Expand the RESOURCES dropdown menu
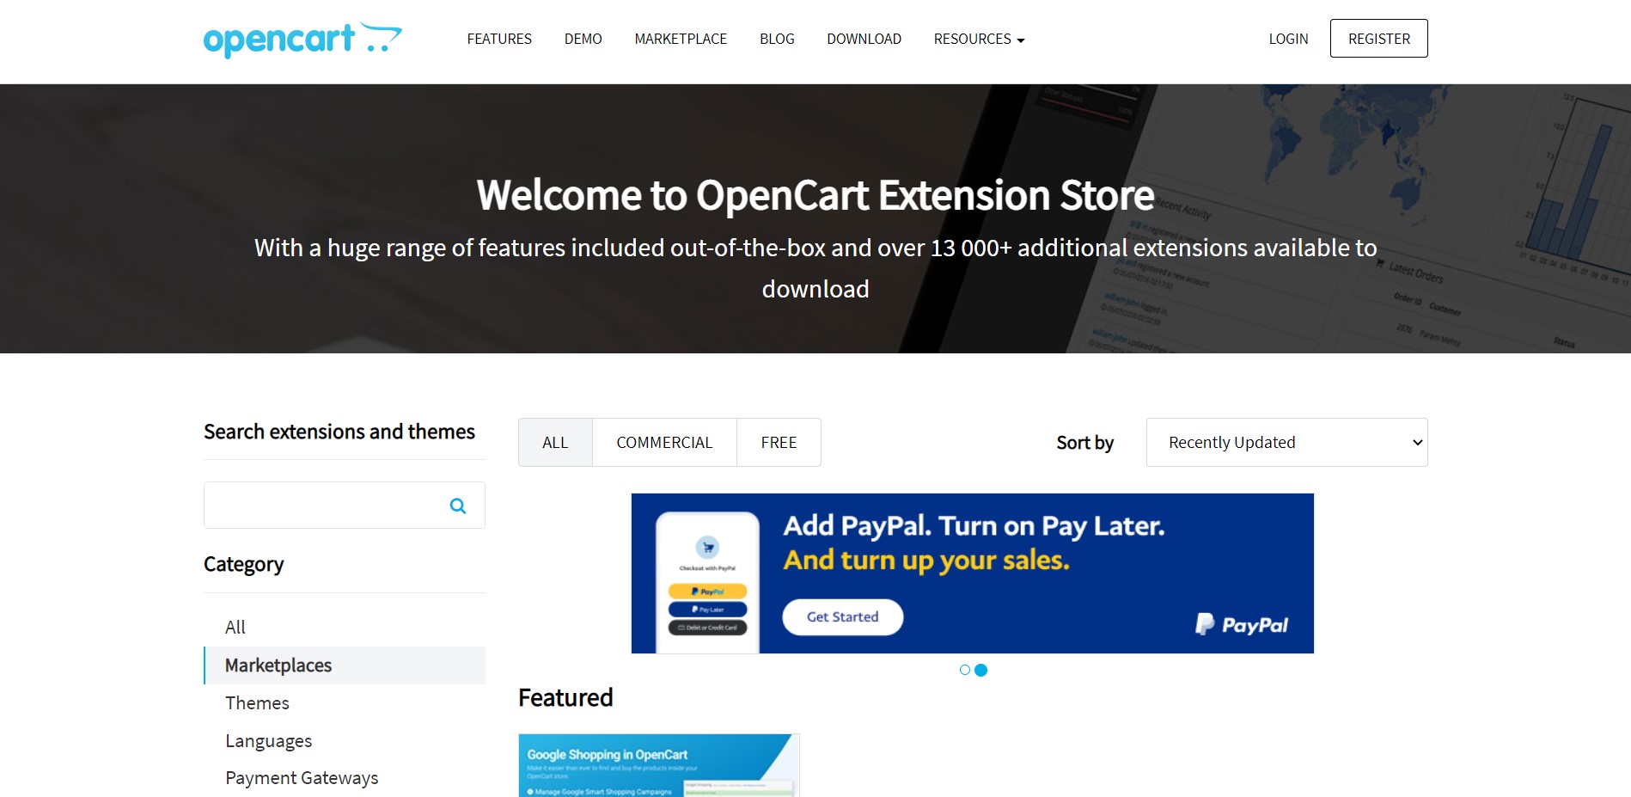 point(979,39)
